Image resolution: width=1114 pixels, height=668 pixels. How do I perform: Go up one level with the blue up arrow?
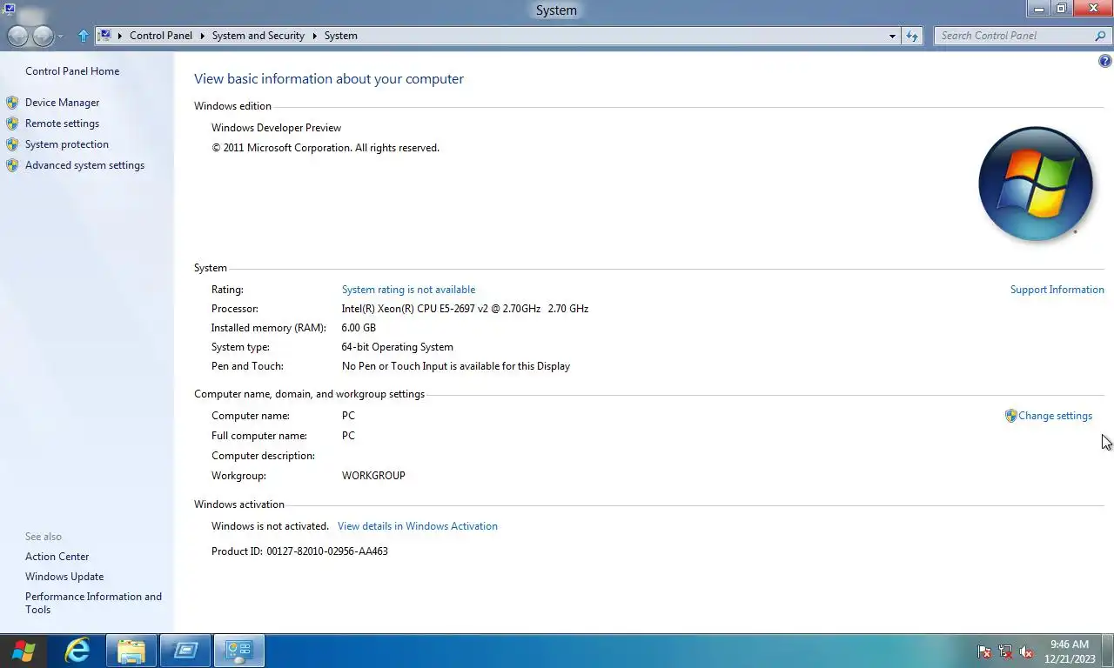[84, 36]
